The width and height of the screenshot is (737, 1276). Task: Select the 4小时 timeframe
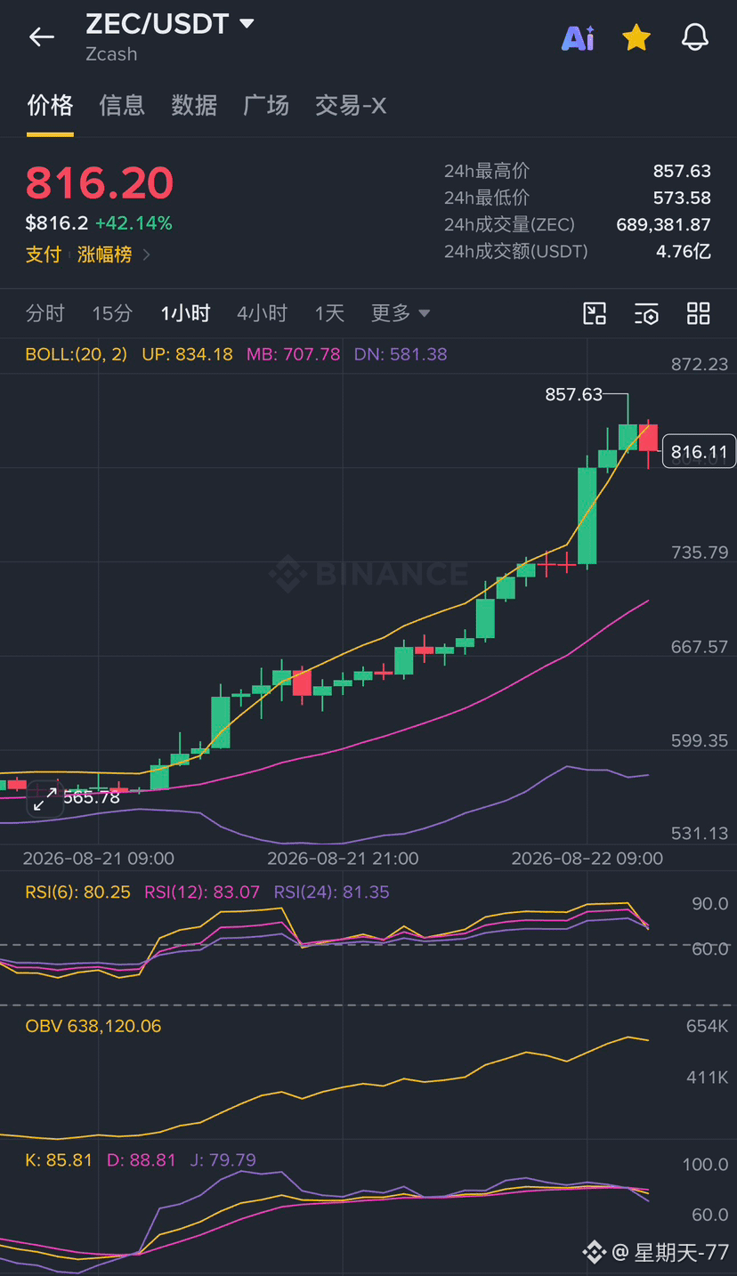(x=262, y=313)
